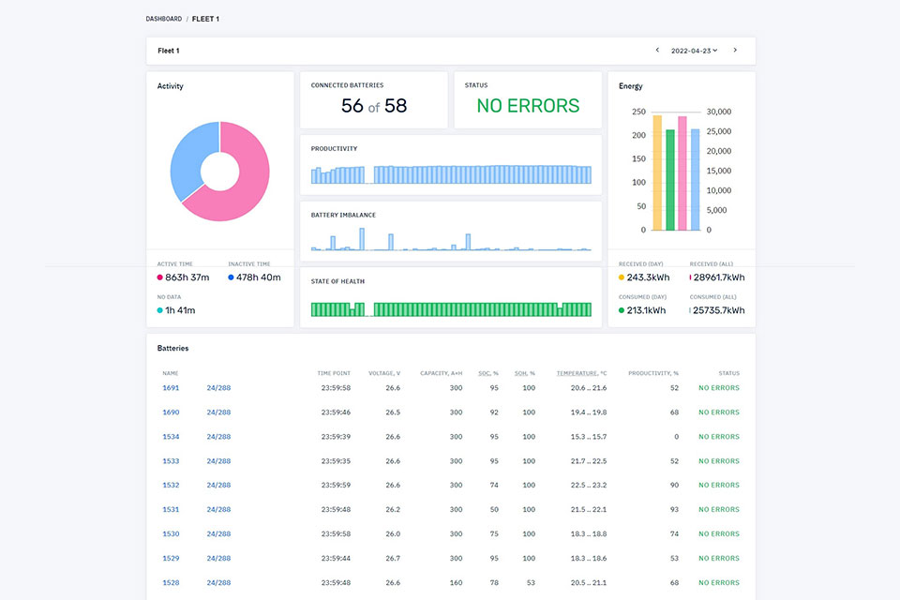Viewport: 900px width, 600px height.
Task: Click the green consumed-day energy bar
Action: (669, 180)
